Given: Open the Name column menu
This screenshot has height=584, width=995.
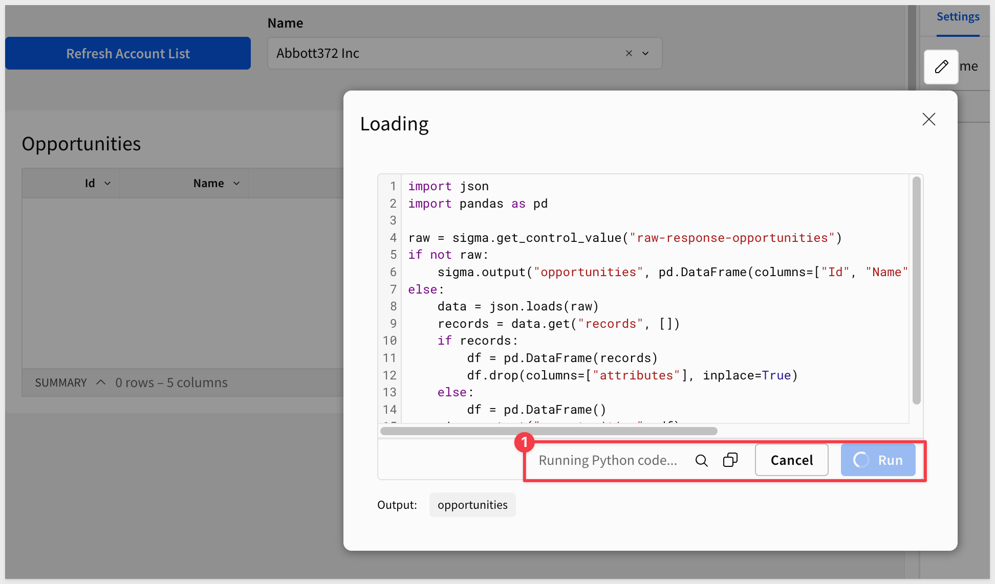Looking at the screenshot, I should click(x=236, y=183).
